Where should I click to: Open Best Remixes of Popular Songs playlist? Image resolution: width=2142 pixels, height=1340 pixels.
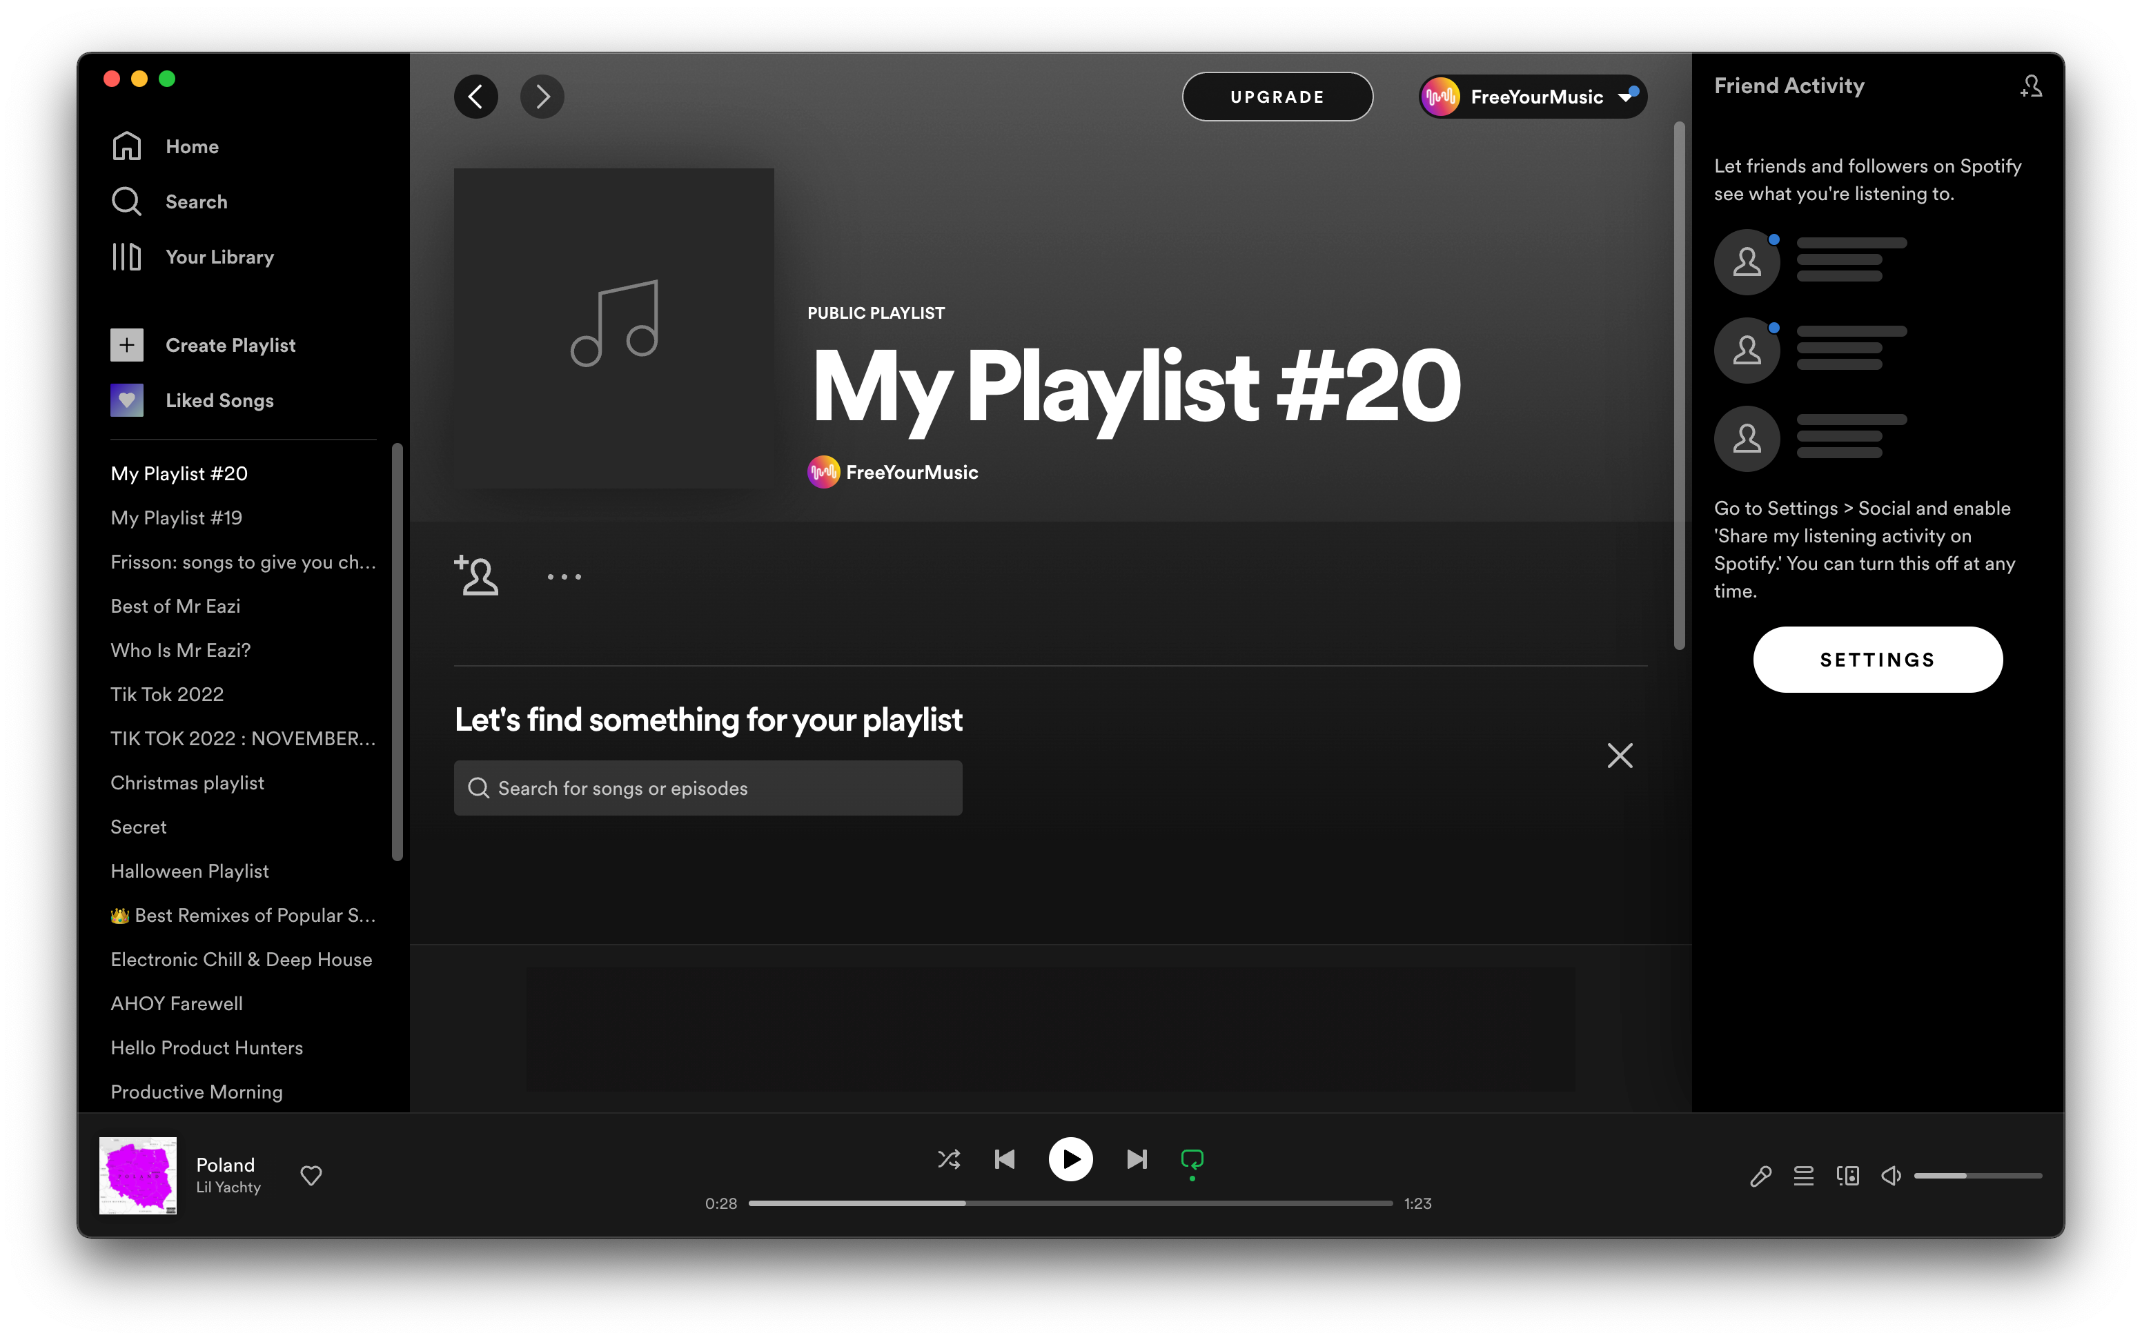point(243,916)
